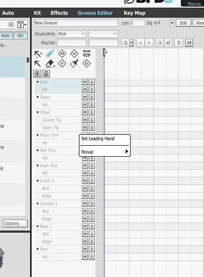Activate the V diamond tool

[x=62, y=64]
